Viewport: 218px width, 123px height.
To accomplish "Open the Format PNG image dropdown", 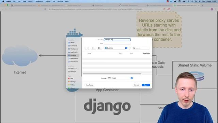I will pos(120,78).
